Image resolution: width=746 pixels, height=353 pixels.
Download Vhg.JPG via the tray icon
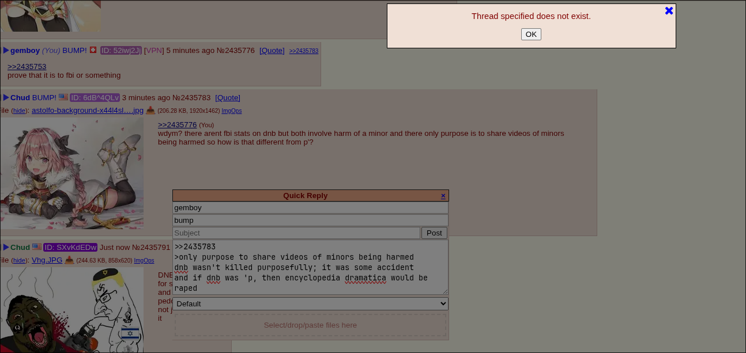point(70,260)
